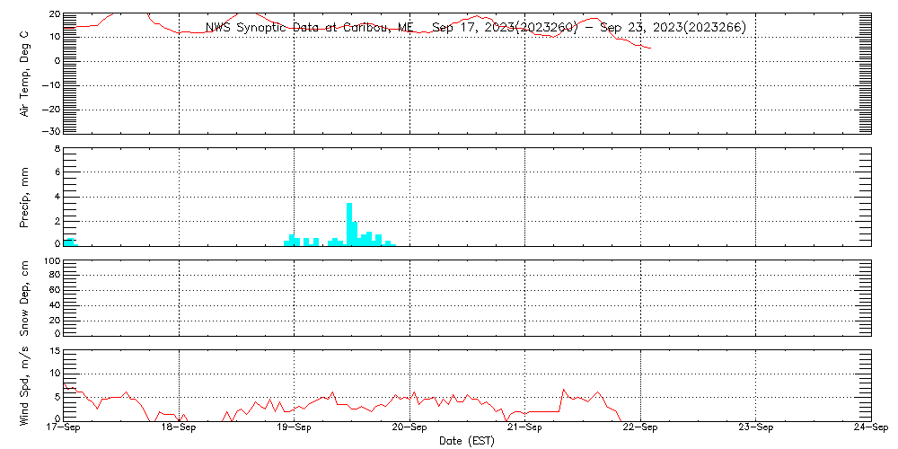This screenshot has height=449, width=898.
Task: Click the 23-Sep date tick label
Action: (x=756, y=429)
